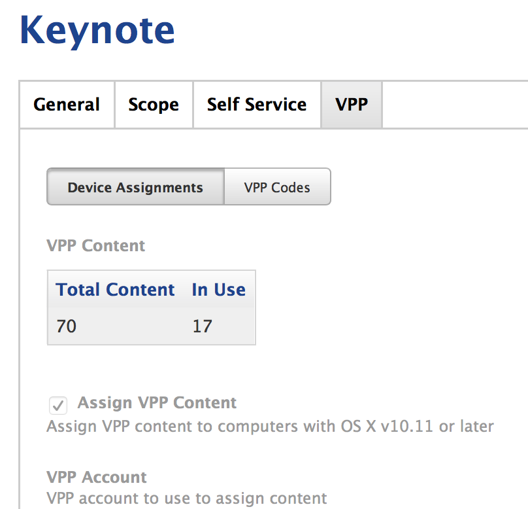Click the VPP Content heading
Viewport: 528px width, 509px height.
pos(96,245)
